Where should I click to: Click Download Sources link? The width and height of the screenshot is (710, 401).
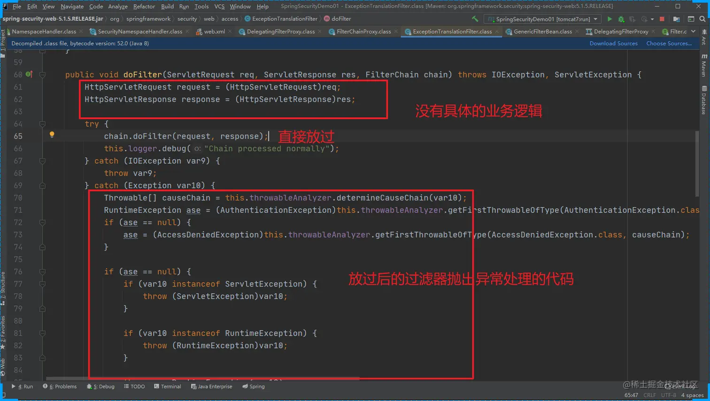[613, 43]
